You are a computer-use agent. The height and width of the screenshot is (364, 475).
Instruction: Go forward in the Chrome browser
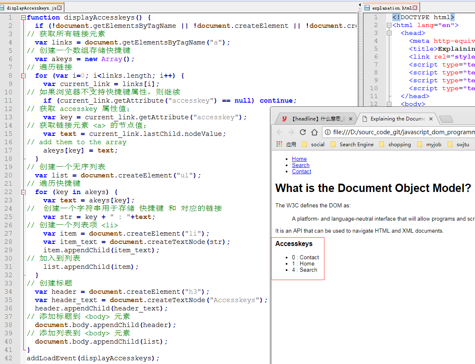291,132
